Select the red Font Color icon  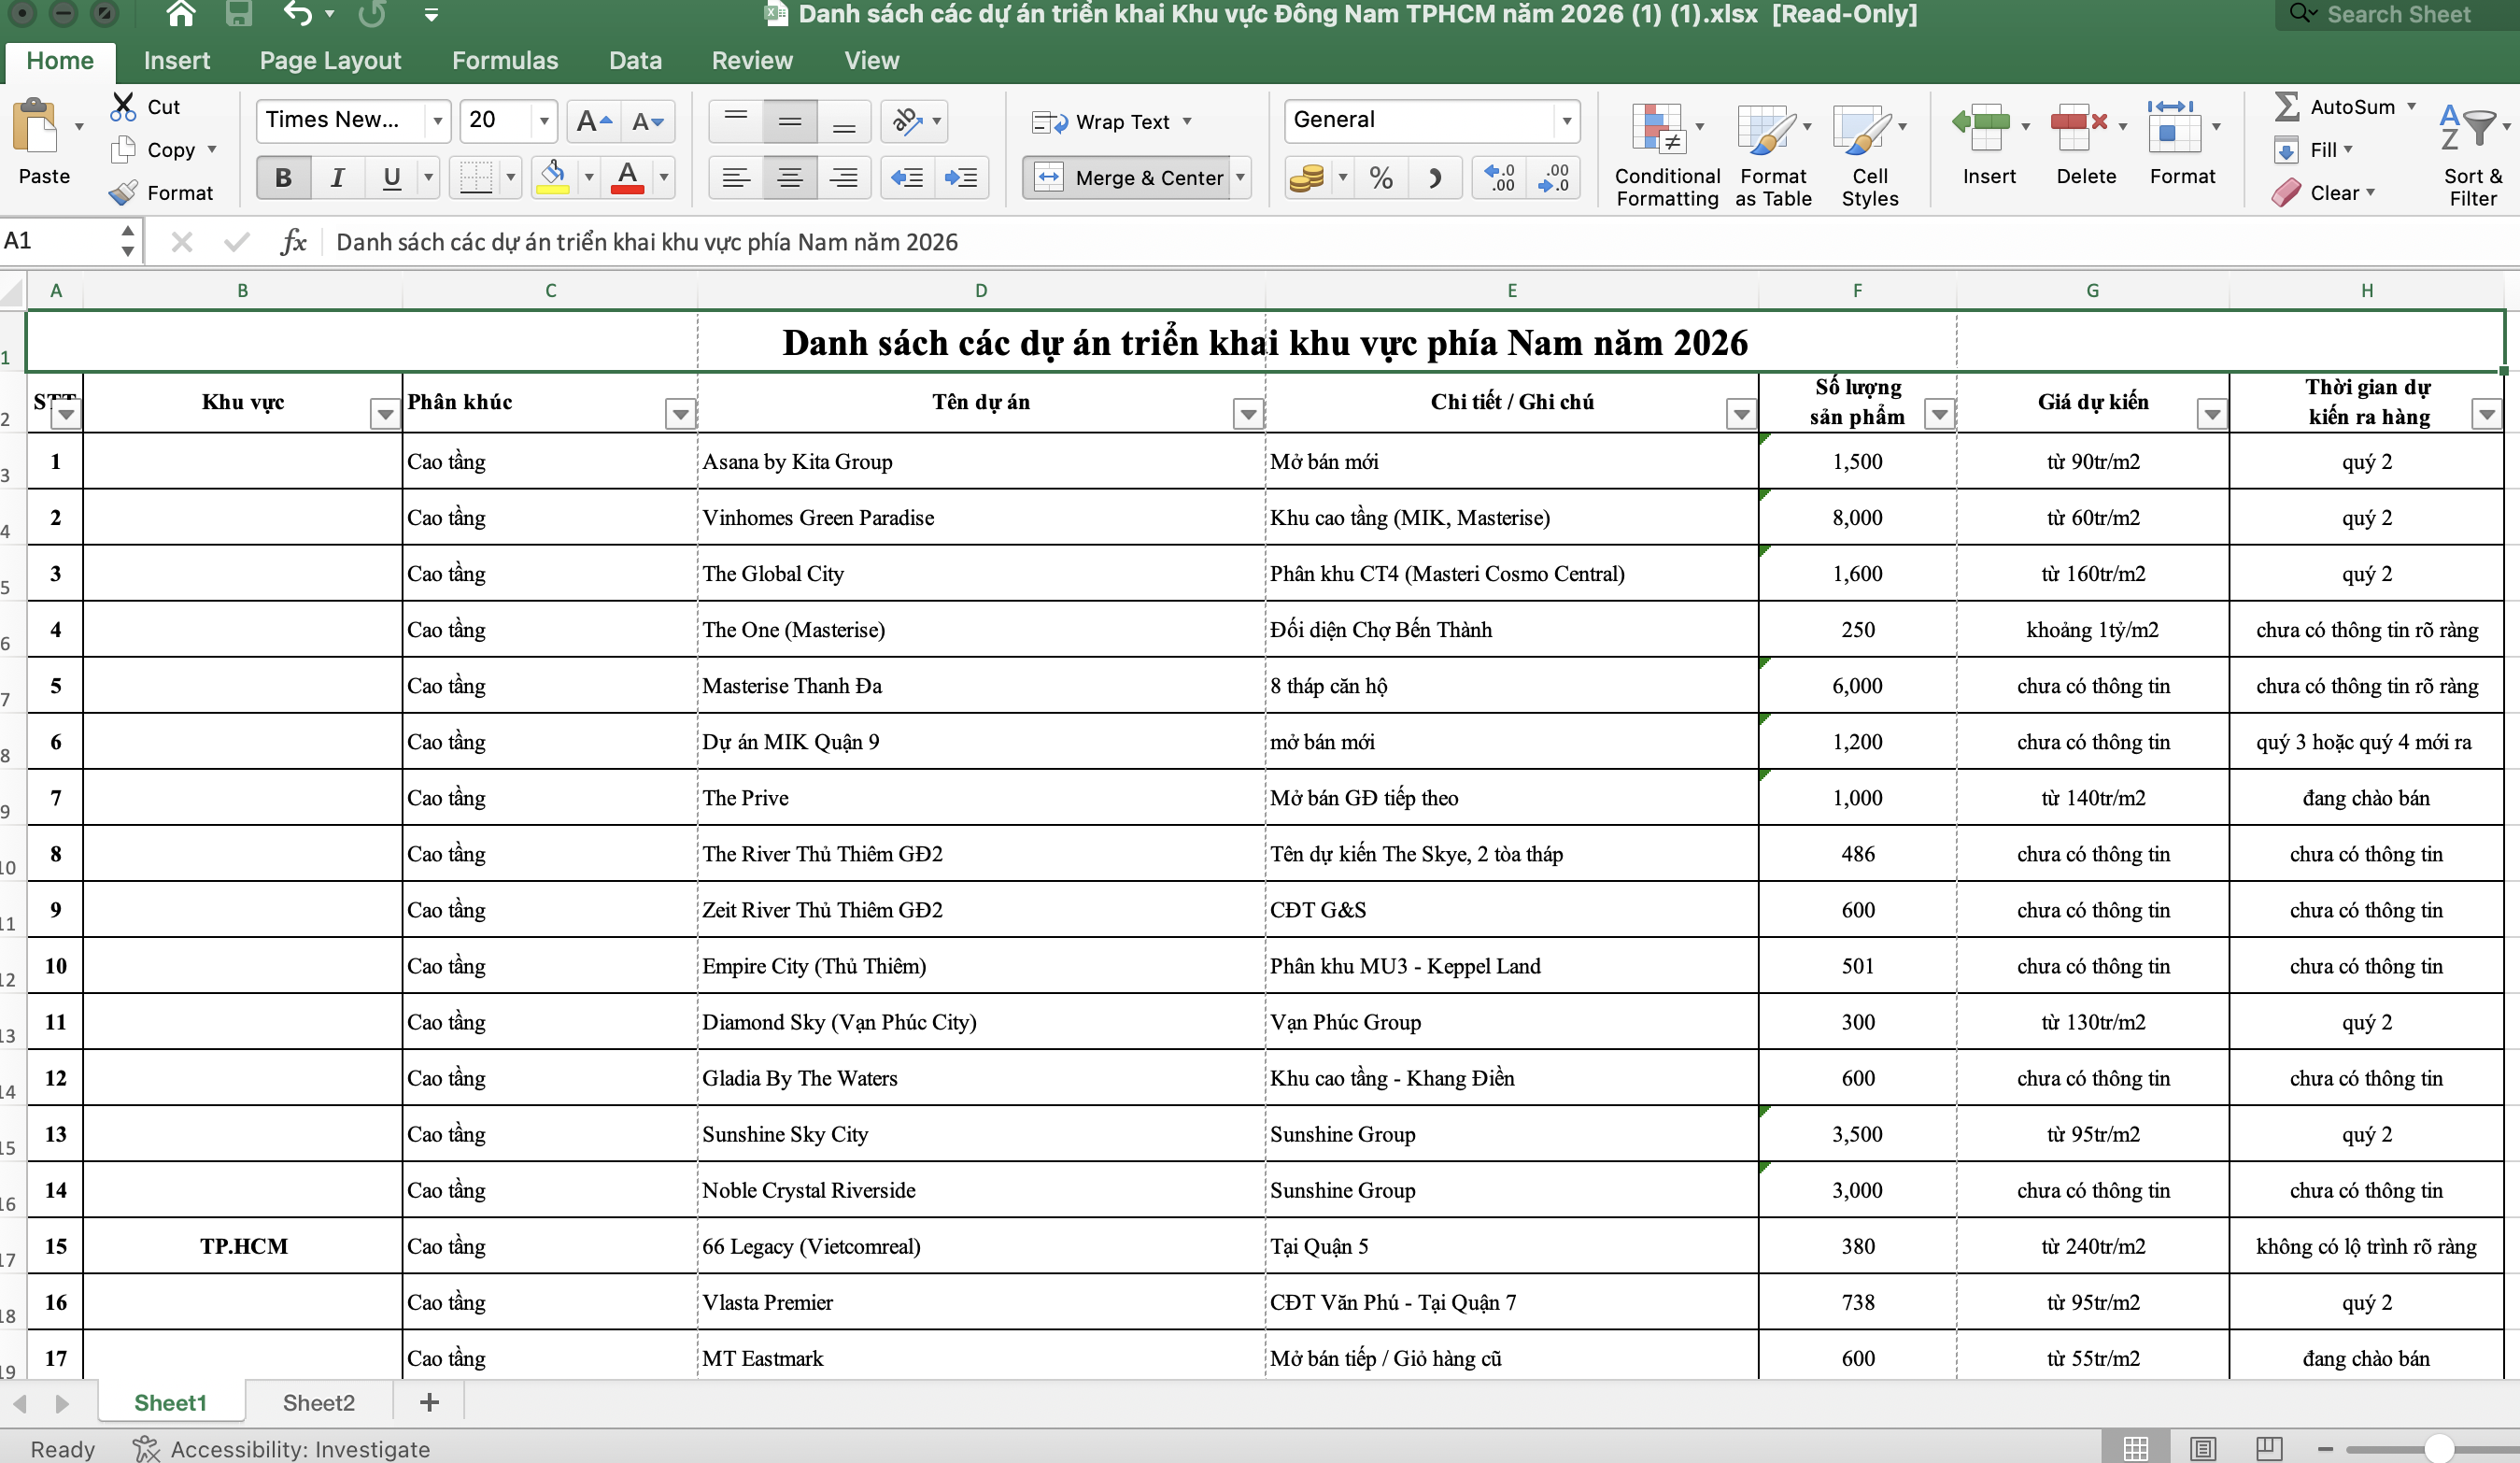tap(626, 177)
